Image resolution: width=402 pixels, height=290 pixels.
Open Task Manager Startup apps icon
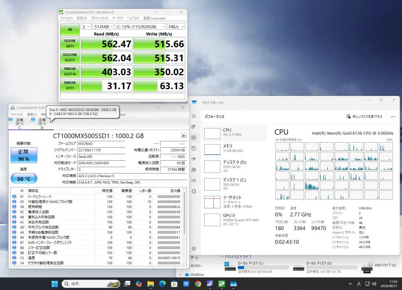(194, 159)
